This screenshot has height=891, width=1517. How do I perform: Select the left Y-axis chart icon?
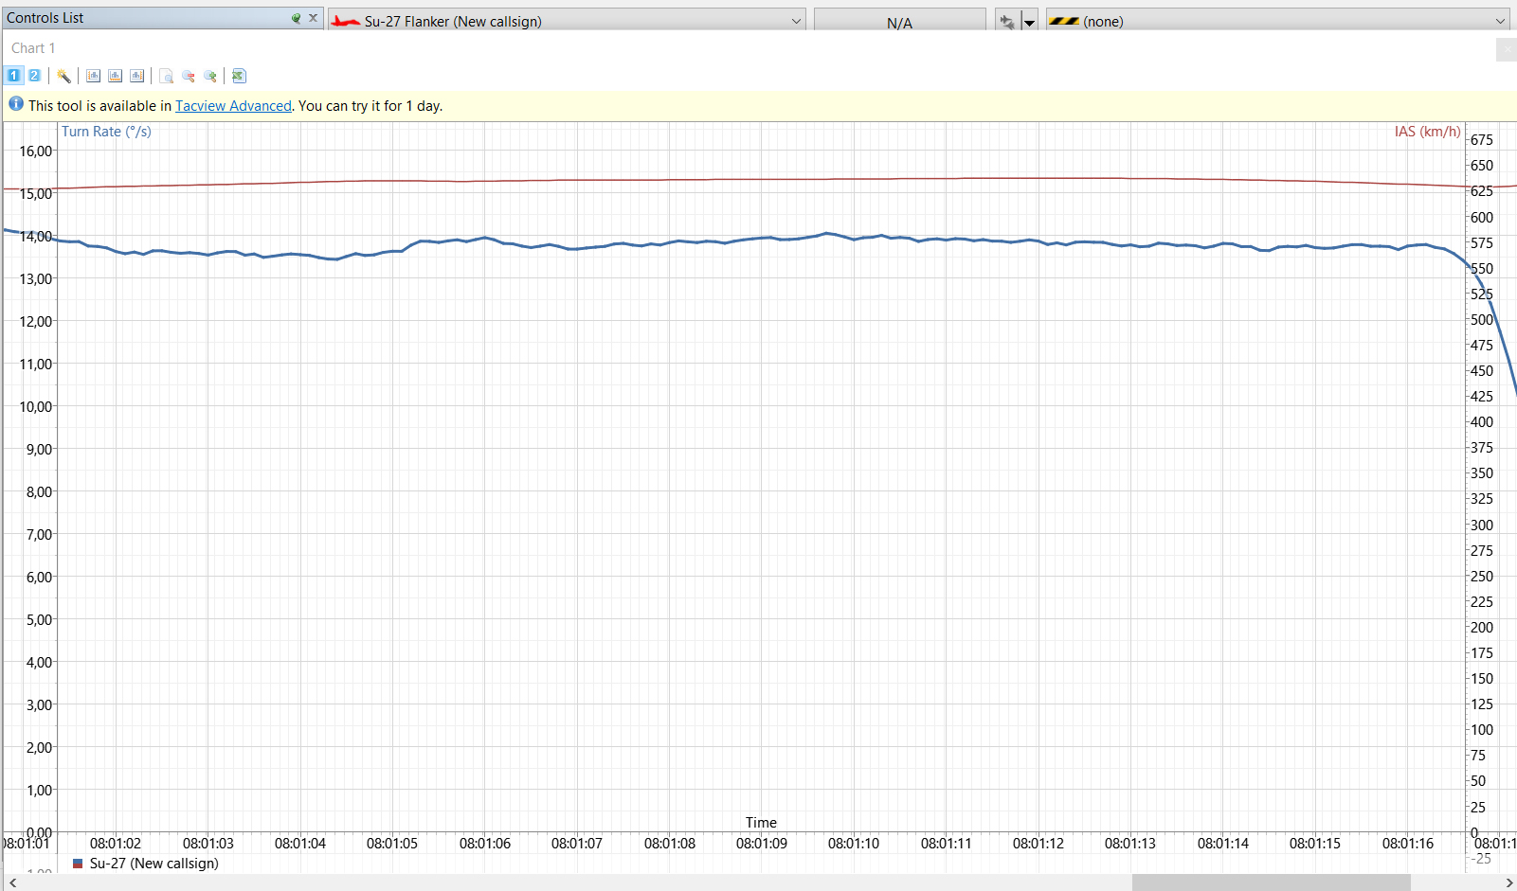(x=94, y=76)
